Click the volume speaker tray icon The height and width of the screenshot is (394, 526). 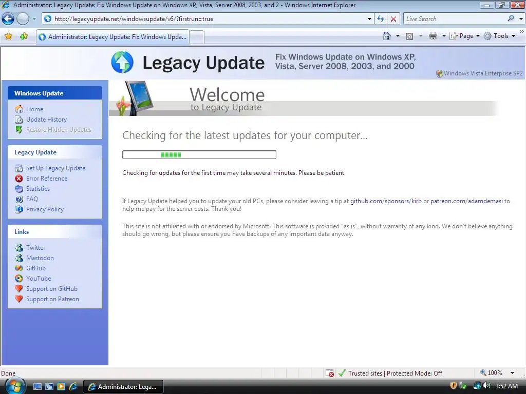486,386
